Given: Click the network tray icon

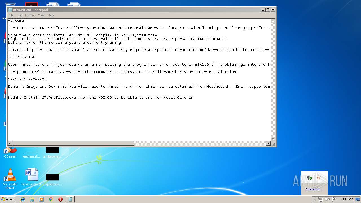Looking at the screenshot, I should (x=321, y=199).
